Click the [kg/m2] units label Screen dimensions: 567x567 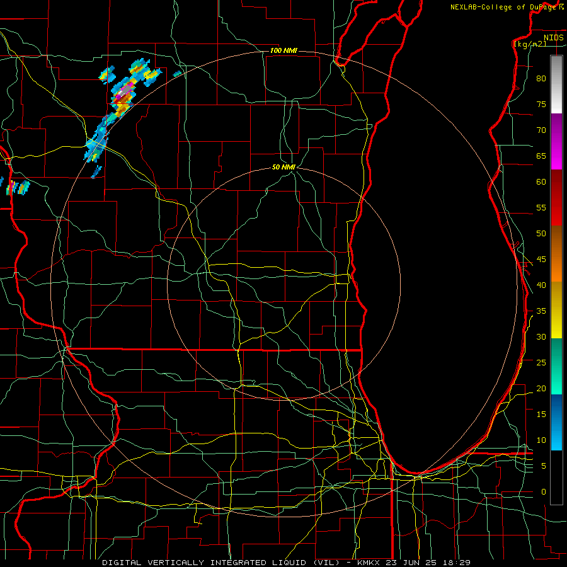pos(530,44)
